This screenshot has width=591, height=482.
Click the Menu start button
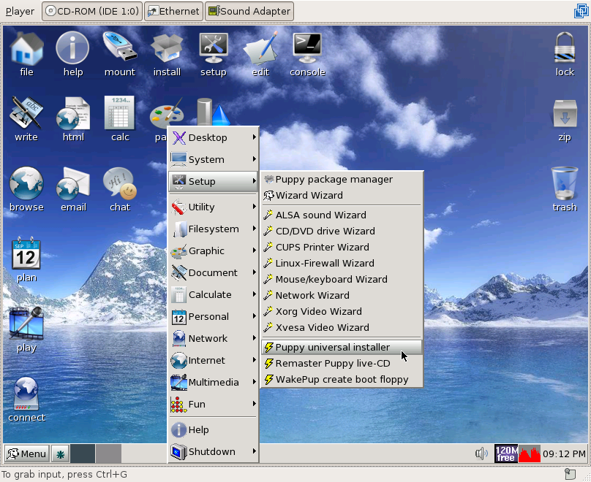point(27,454)
